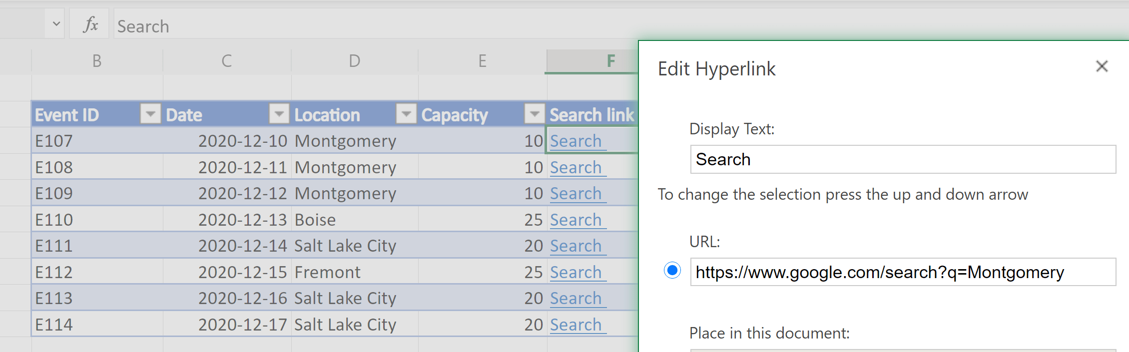Screen dimensions: 1129x352
Task: Select column D header
Action: [354, 61]
